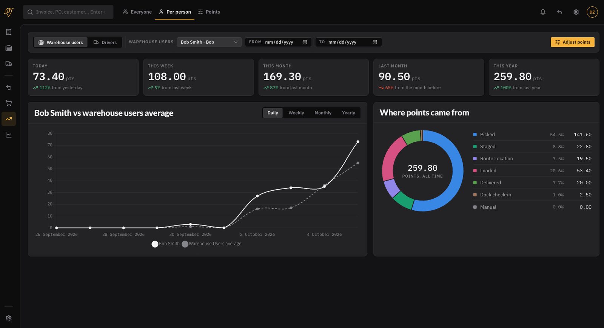Viewport: 604px width, 328px height.
Task: Open the line chart reports sidebar icon
Action: coord(9,135)
